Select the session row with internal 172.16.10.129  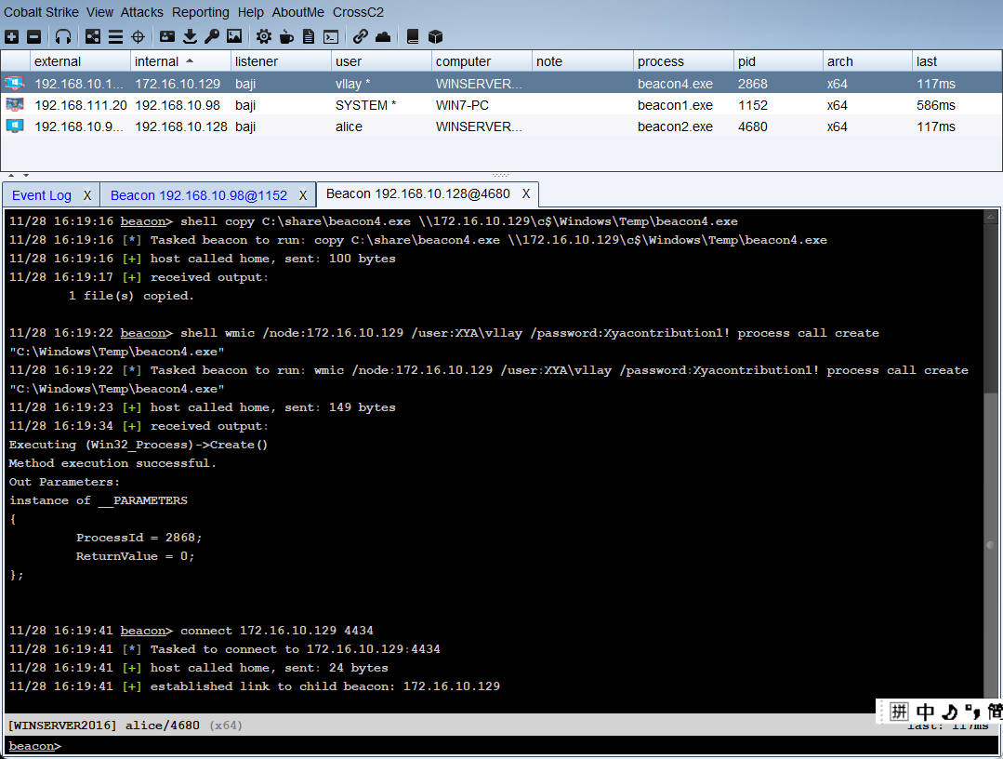point(502,83)
